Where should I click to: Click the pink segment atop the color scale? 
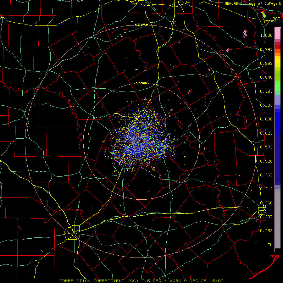[x=278, y=33]
